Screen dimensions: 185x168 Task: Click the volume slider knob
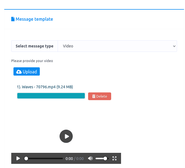[x=105, y=159]
